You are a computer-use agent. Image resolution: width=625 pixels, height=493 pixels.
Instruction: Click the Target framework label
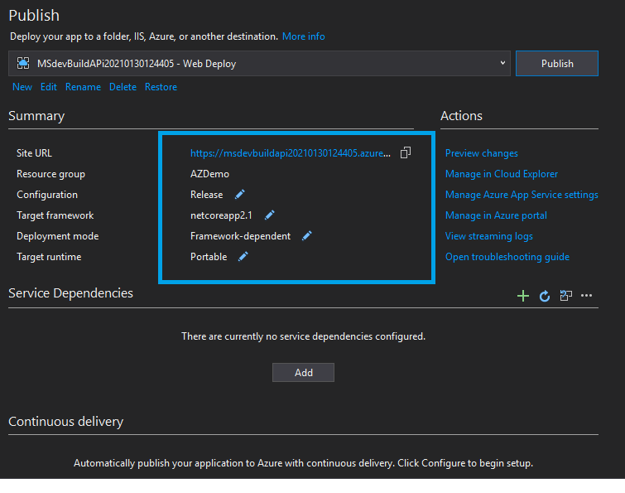(x=55, y=215)
